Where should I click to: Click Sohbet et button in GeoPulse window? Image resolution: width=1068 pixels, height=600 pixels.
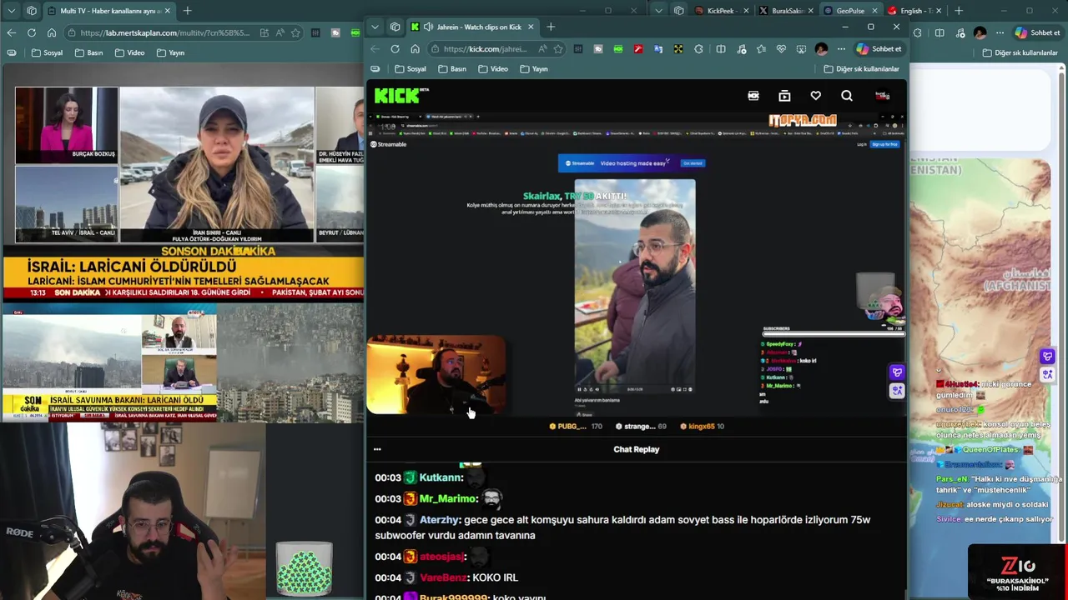click(1037, 32)
